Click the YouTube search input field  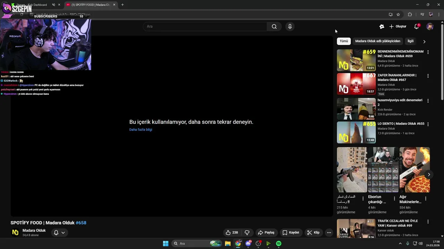[205, 27]
